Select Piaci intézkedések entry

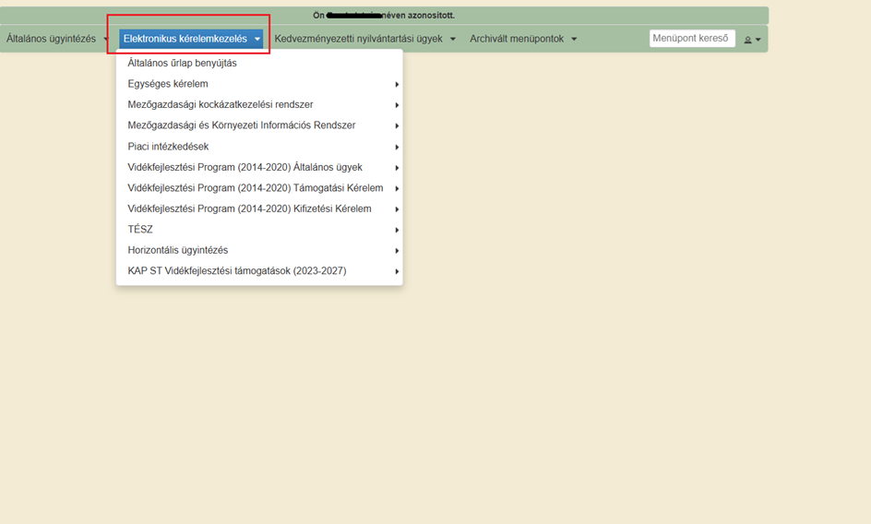click(x=259, y=147)
